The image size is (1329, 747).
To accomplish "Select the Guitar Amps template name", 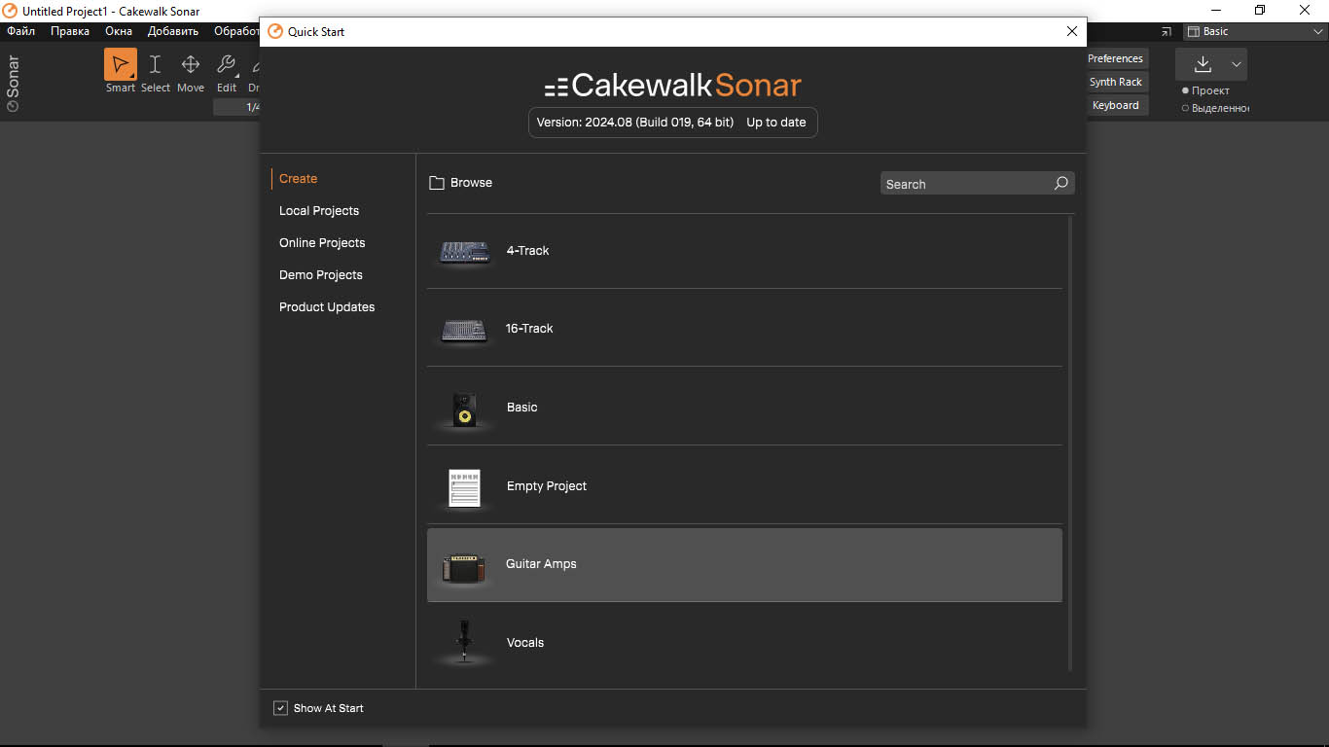I will coord(541,564).
